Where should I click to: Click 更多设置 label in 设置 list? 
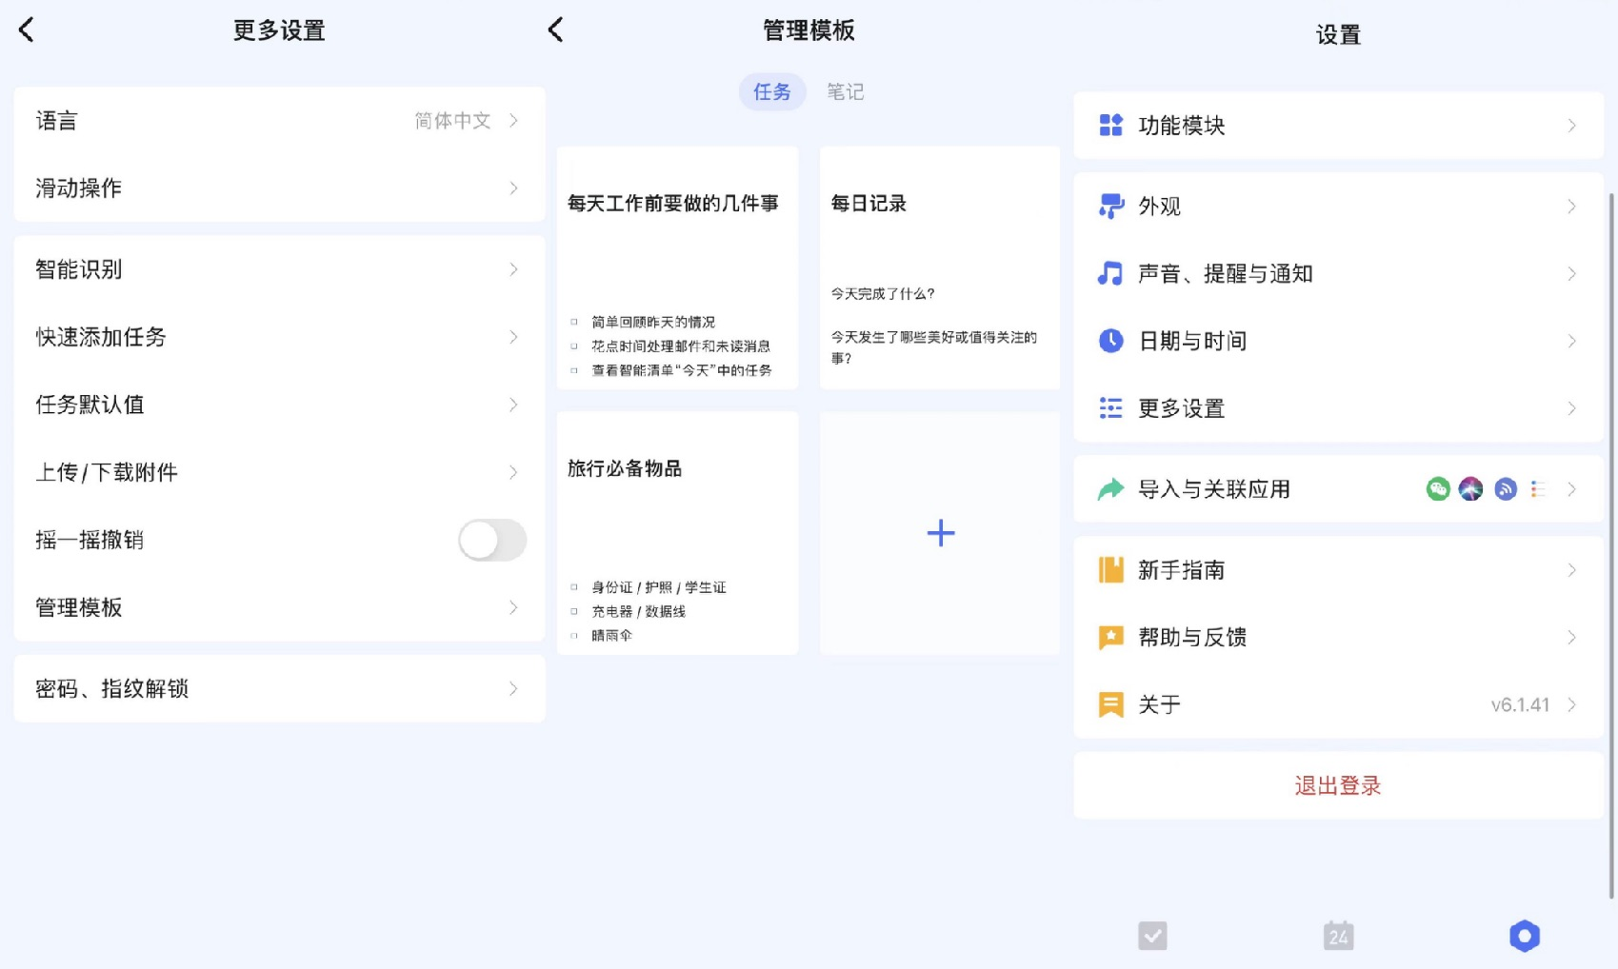click(1182, 408)
